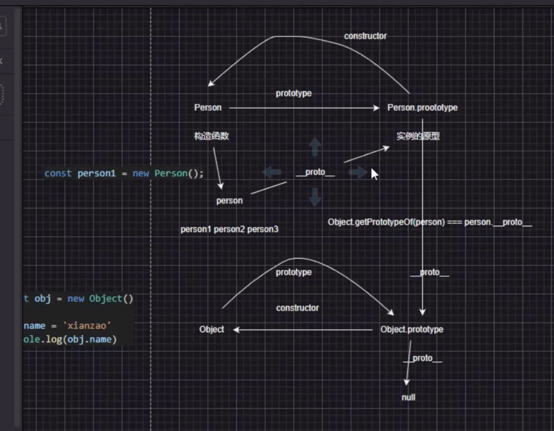Select the center __proto__ label between arrows
The image size is (554, 431).
tap(315, 172)
